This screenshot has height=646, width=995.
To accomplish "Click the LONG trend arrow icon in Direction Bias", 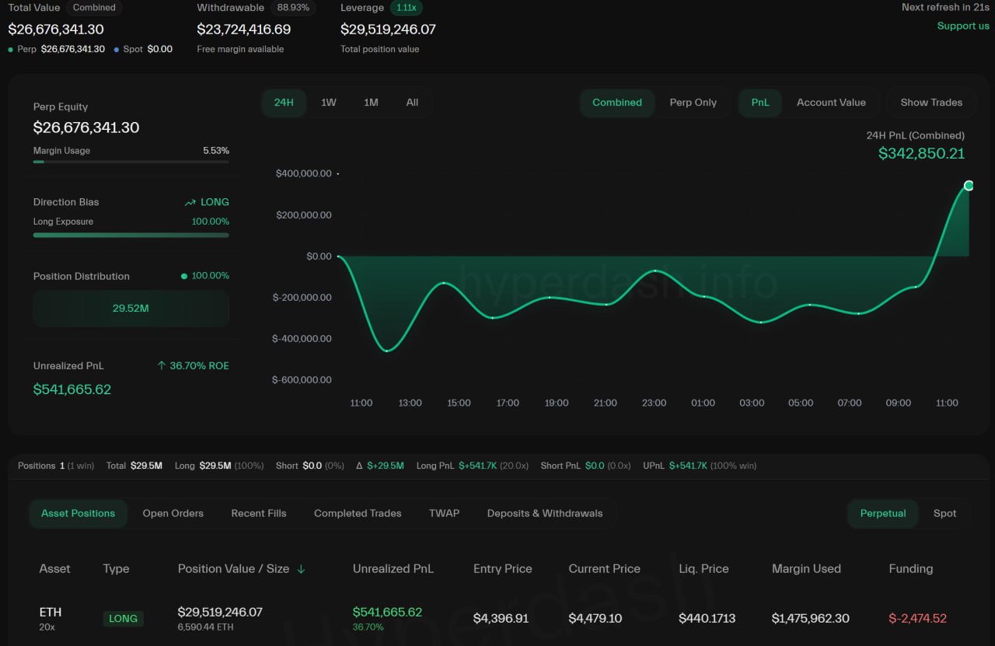I will pyautogui.click(x=190, y=202).
